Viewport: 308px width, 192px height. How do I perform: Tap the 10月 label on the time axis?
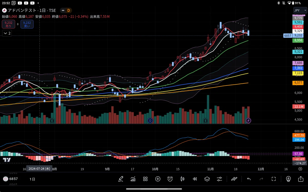tap(155, 169)
